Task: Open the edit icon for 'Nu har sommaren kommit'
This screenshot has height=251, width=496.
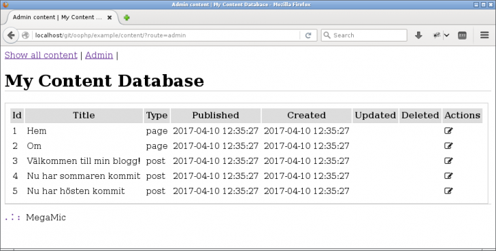Action: [448, 175]
